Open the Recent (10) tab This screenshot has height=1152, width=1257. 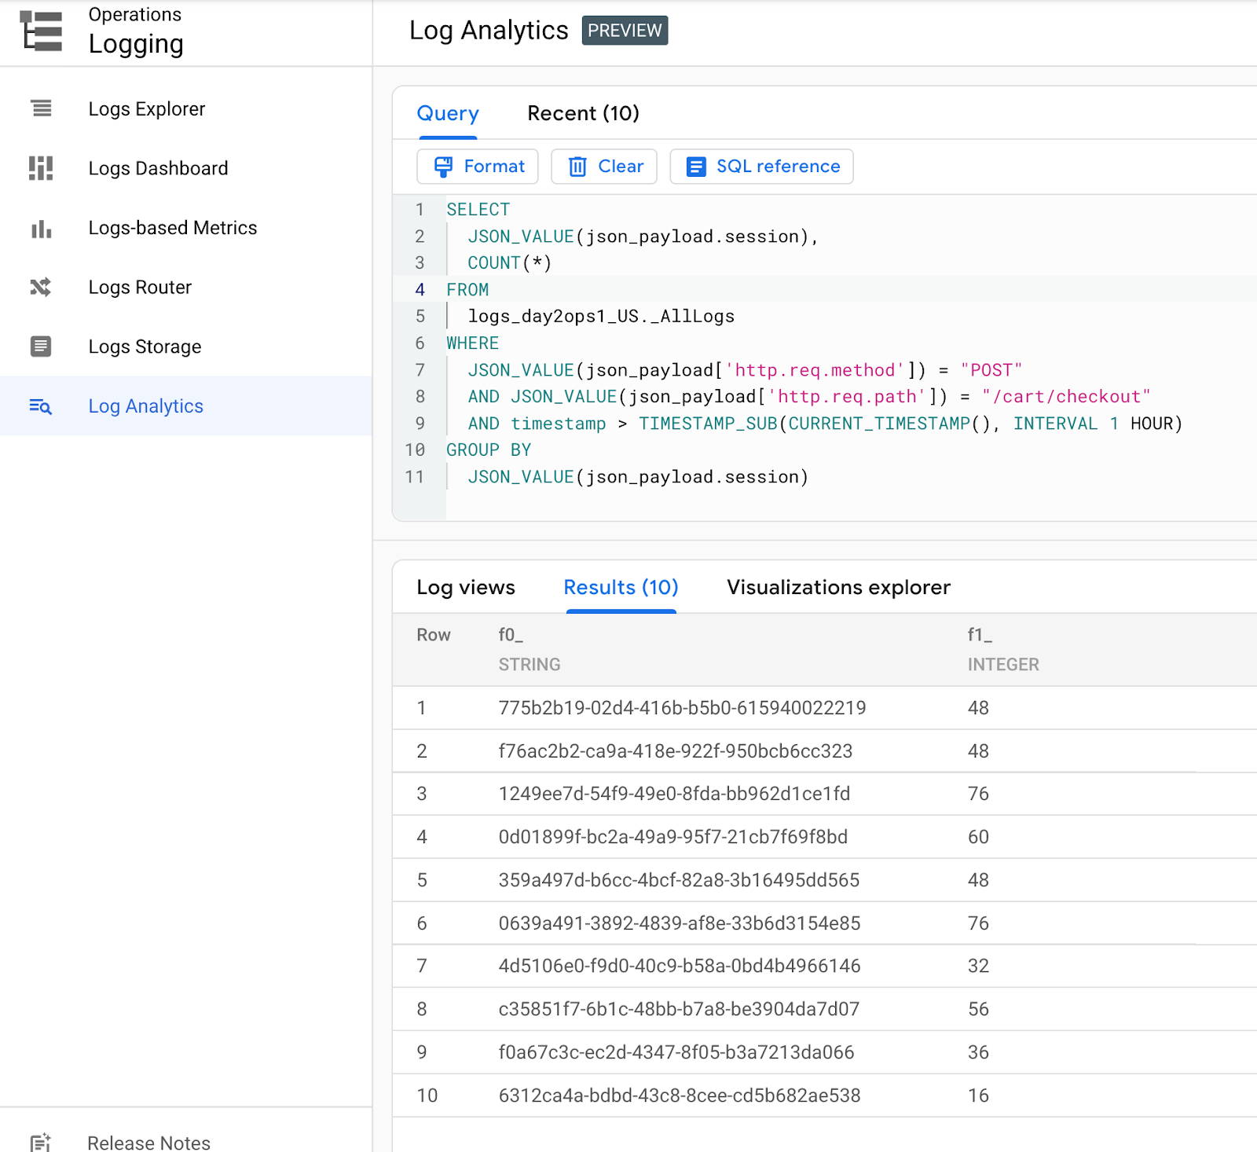click(583, 114)
